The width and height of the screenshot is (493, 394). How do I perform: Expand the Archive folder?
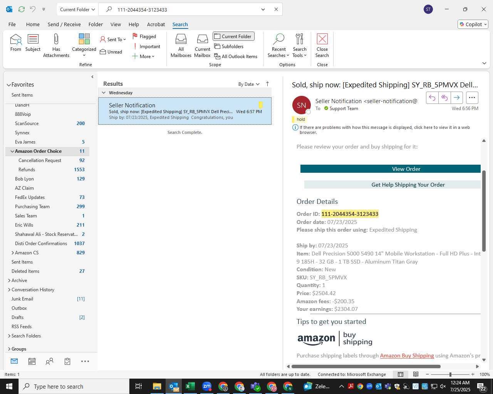click(9, 280)
